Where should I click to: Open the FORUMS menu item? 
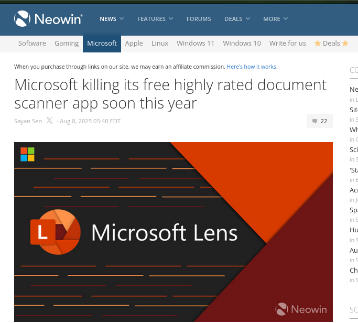[x=199, y=19]
